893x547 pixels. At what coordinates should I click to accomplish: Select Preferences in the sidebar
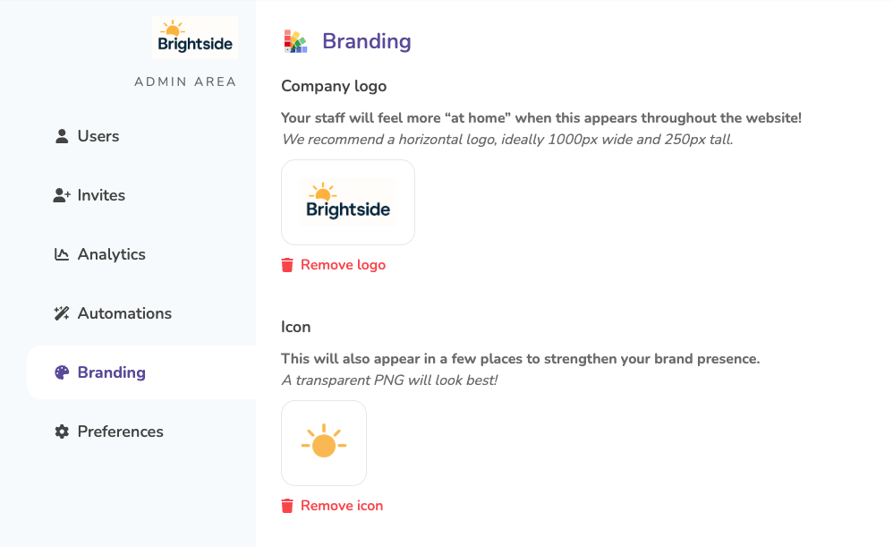point(120,432)
